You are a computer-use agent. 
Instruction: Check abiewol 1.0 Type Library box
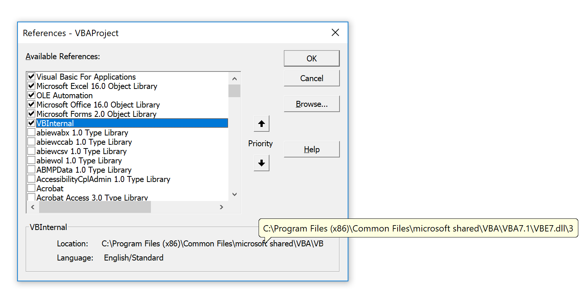pos(31,160)
